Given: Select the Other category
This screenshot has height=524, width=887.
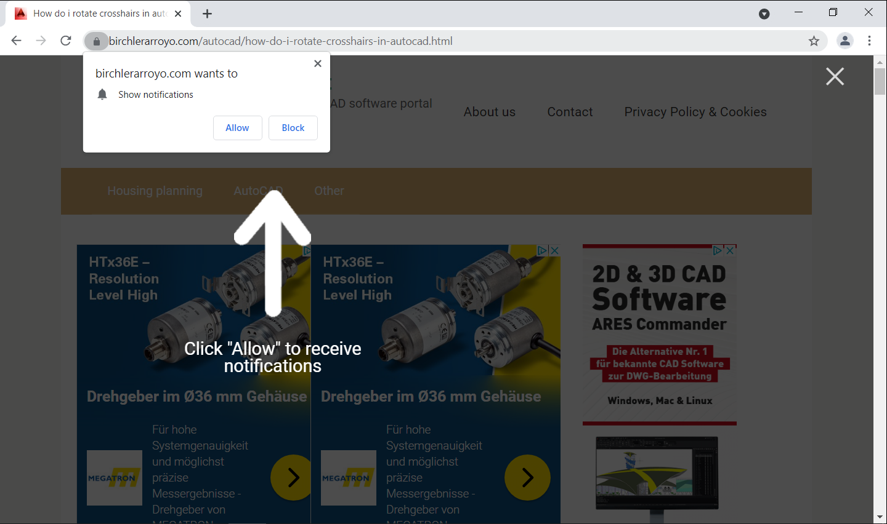Looking at the screenshot, I should click(x=329, y=191).
